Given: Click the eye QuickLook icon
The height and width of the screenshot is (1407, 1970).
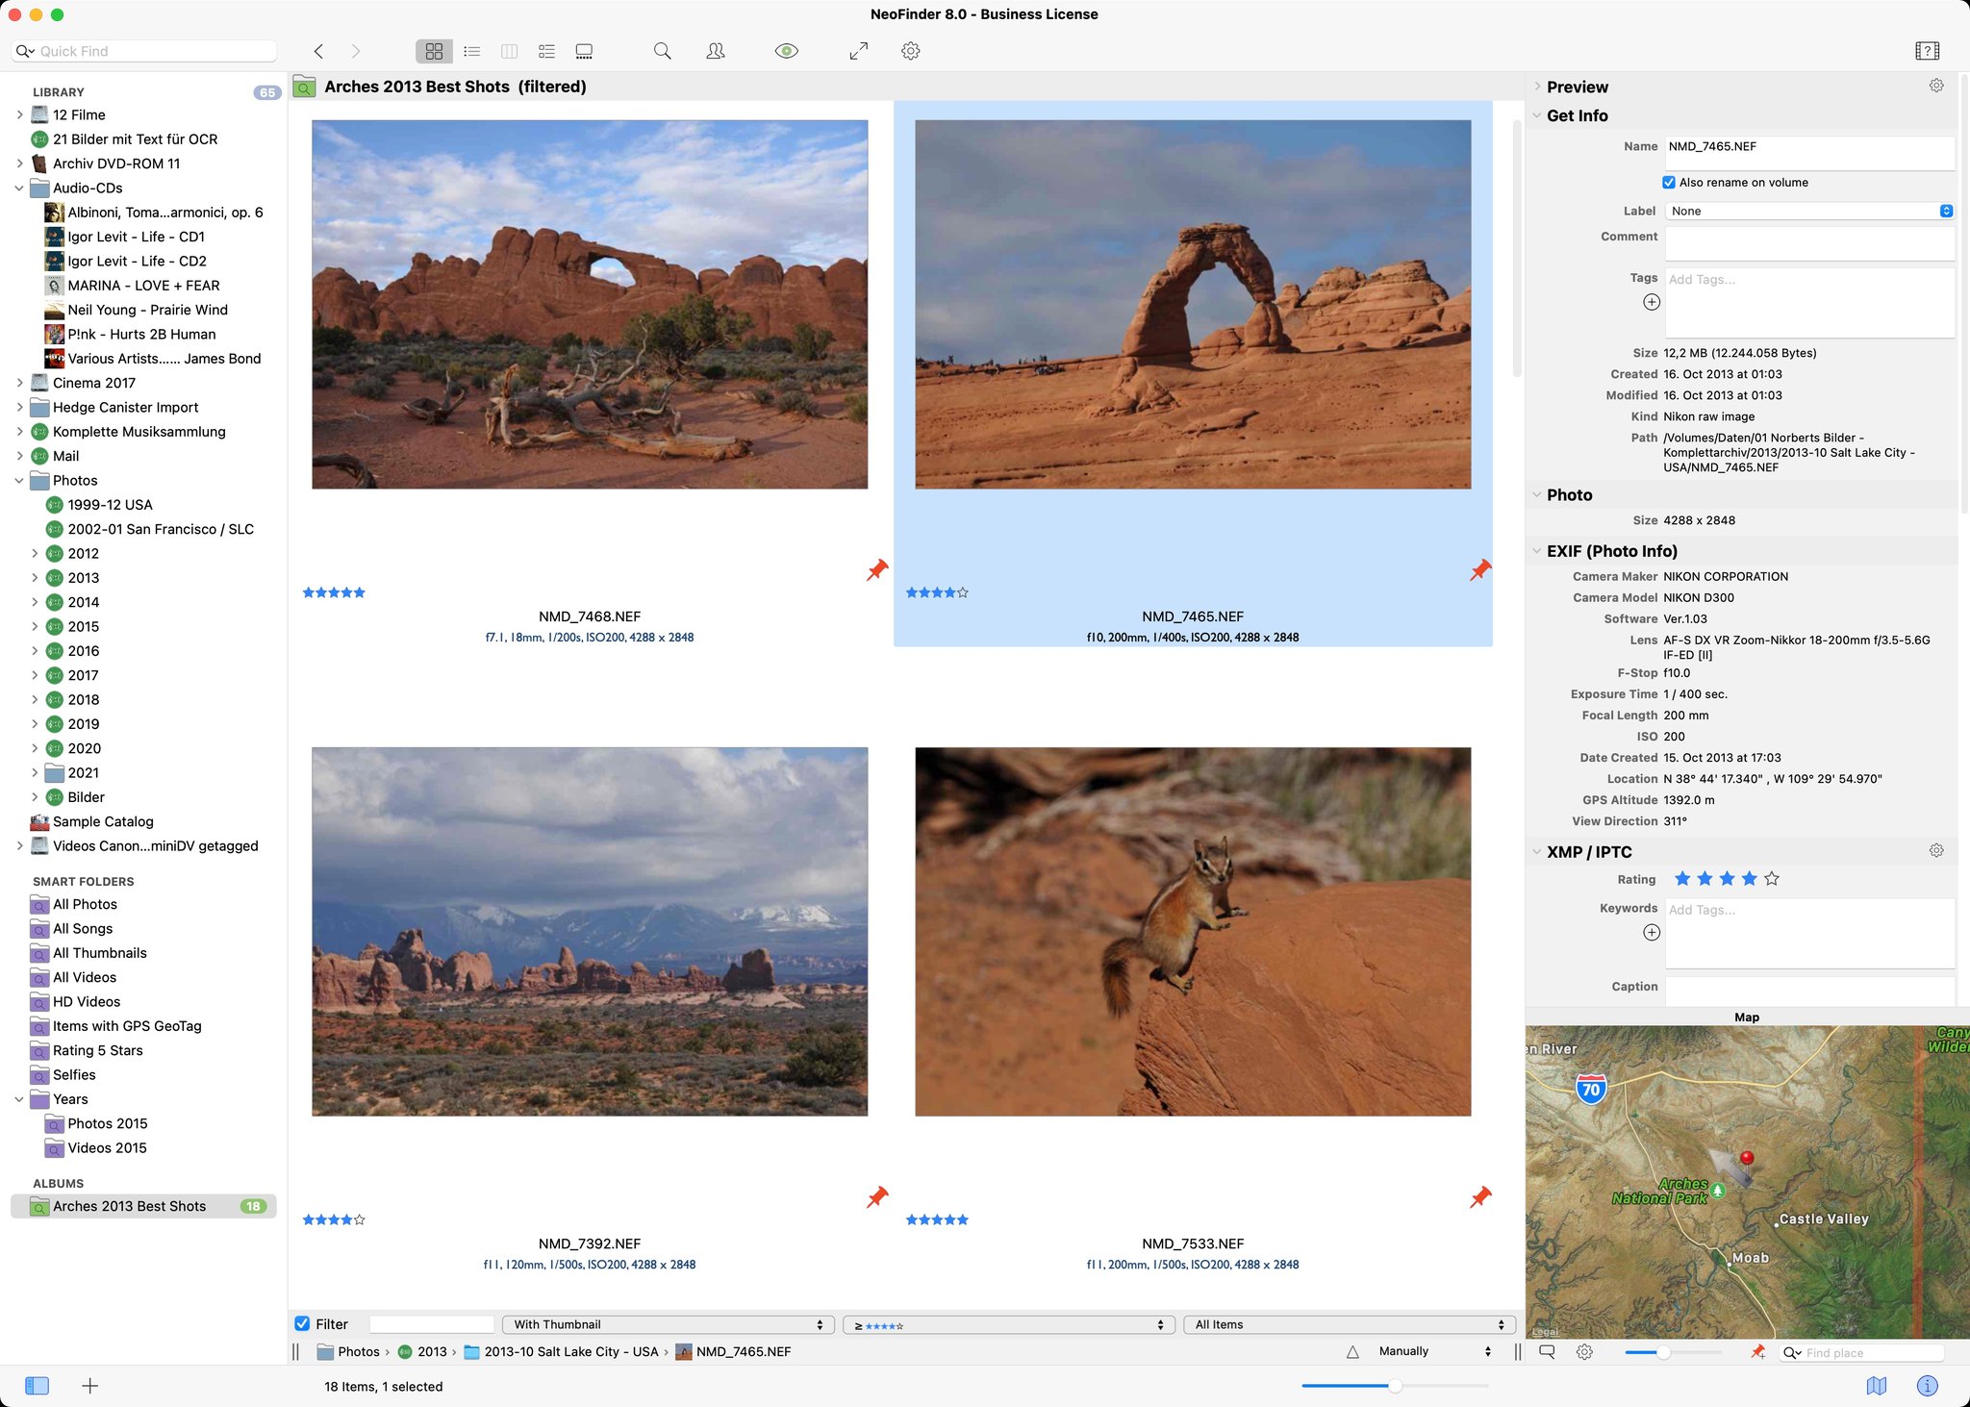Looking at the screenshot, I should 787,51.
